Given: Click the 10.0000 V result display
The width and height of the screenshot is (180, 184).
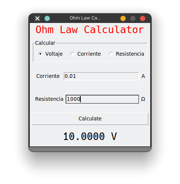Looking at the screenshot, I should point(90,137).
